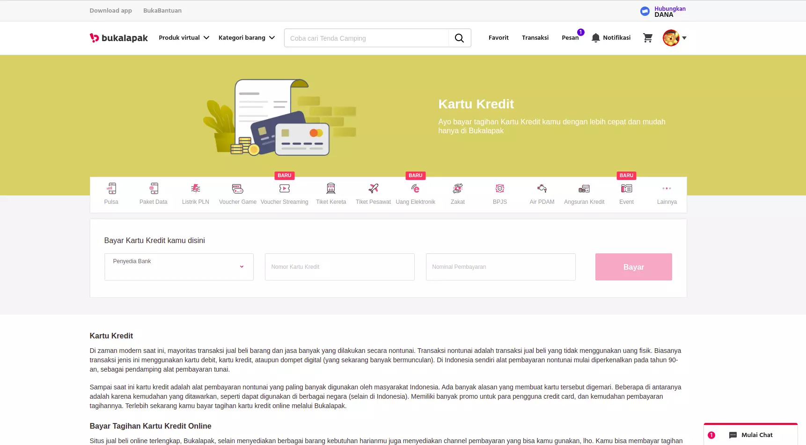
Task: Open Tiket Pesawat airplane icon
Action: [374, 188]
